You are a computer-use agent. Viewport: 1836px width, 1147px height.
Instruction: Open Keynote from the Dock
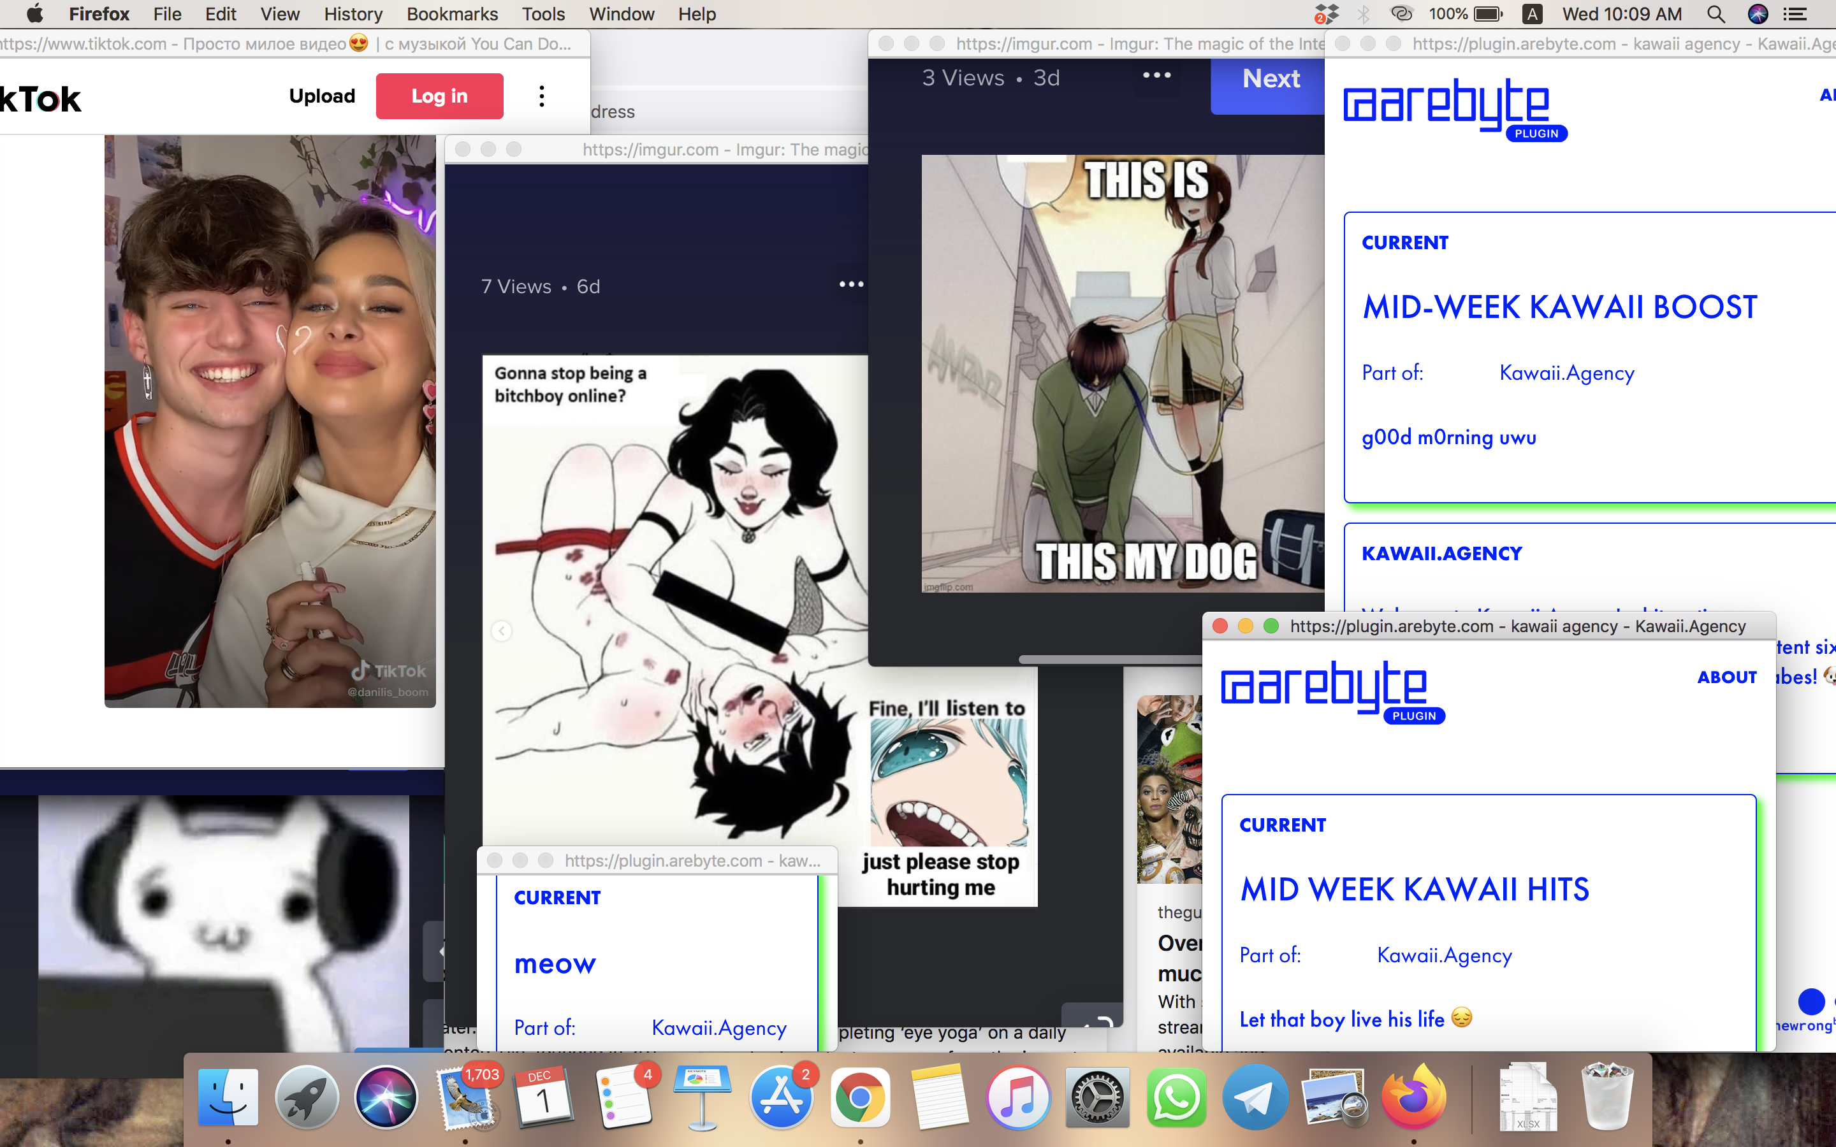tap(703, 1097)
